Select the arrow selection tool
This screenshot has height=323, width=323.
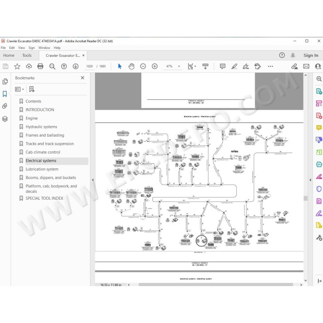click(x=120, y=66)
